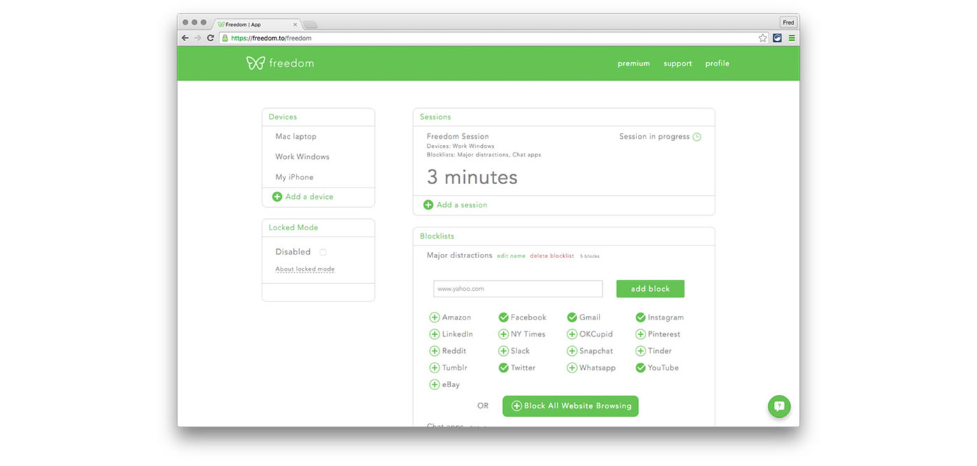The width and height of the screenshot is (977, 466).
Task: Enable the Locked Mode checkbox
Action: point(322,252)
